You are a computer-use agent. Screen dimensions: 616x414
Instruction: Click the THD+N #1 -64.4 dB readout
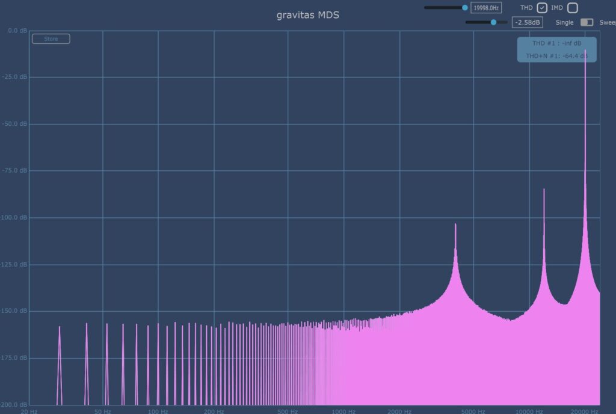[x=556, y=56]
